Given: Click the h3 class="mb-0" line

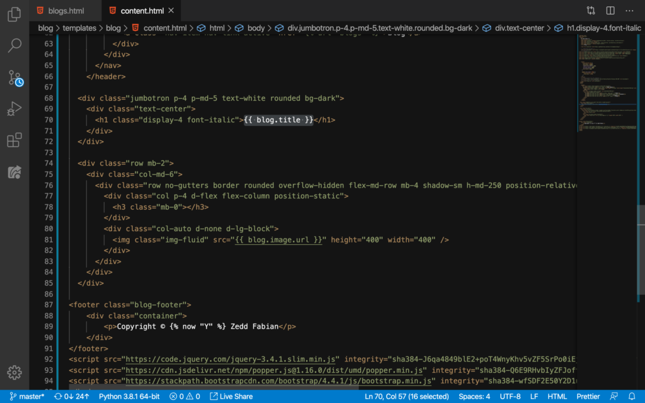Looking at the screenshot, I should pyautogui.click(x=161, y=207).
